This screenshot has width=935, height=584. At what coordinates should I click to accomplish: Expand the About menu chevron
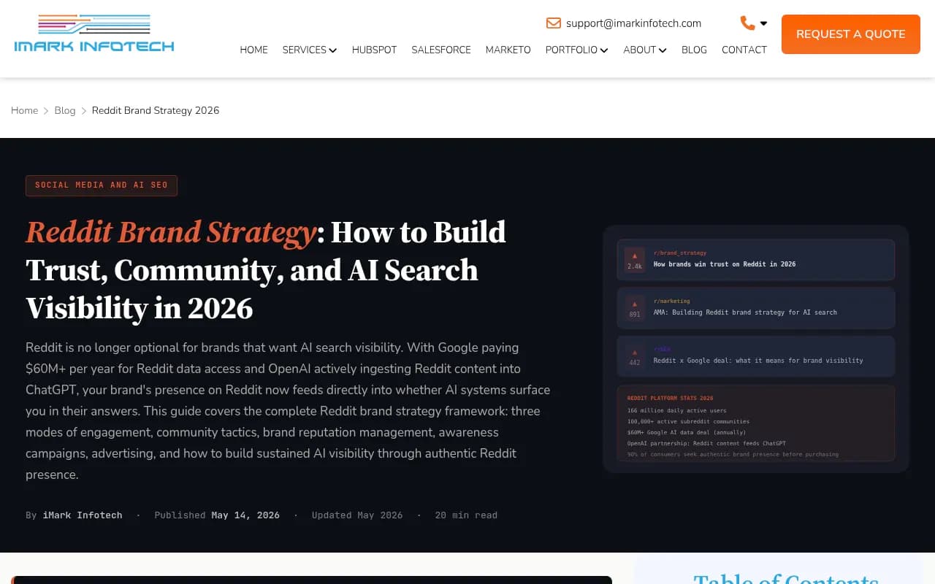[663, 50]
